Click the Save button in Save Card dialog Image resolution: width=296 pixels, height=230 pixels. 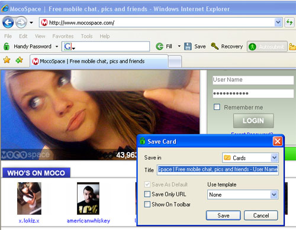[x=223, y=215]
